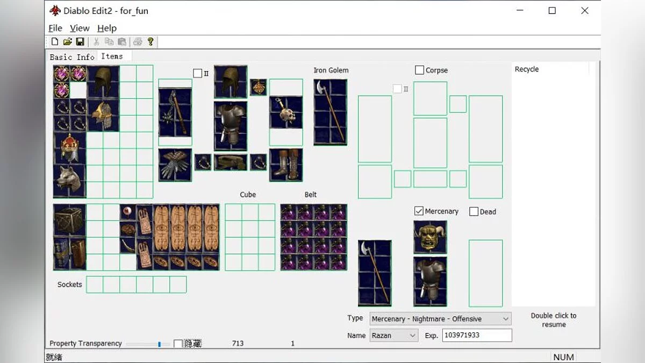This screenshot has width=645, height=363.
Task: Switch to the Basic Info tab
Action: pos(72,57)
